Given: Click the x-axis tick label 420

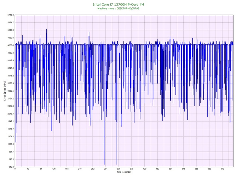Looking at the screenshot, I should coord(145,169).
